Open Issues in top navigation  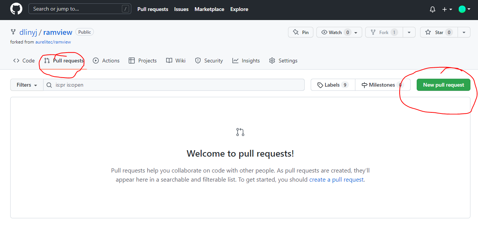(x=181, y=9)
